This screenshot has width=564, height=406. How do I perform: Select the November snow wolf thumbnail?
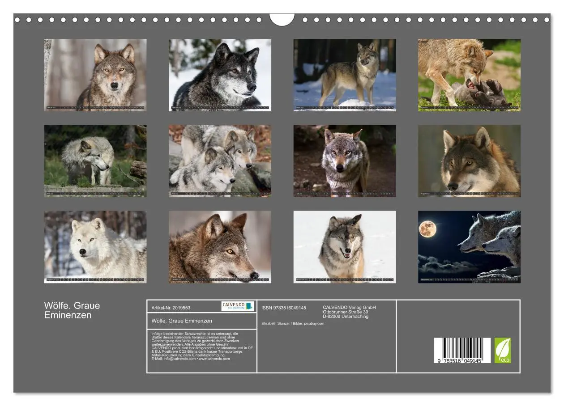pyautogui.click(x=344, y=246)
